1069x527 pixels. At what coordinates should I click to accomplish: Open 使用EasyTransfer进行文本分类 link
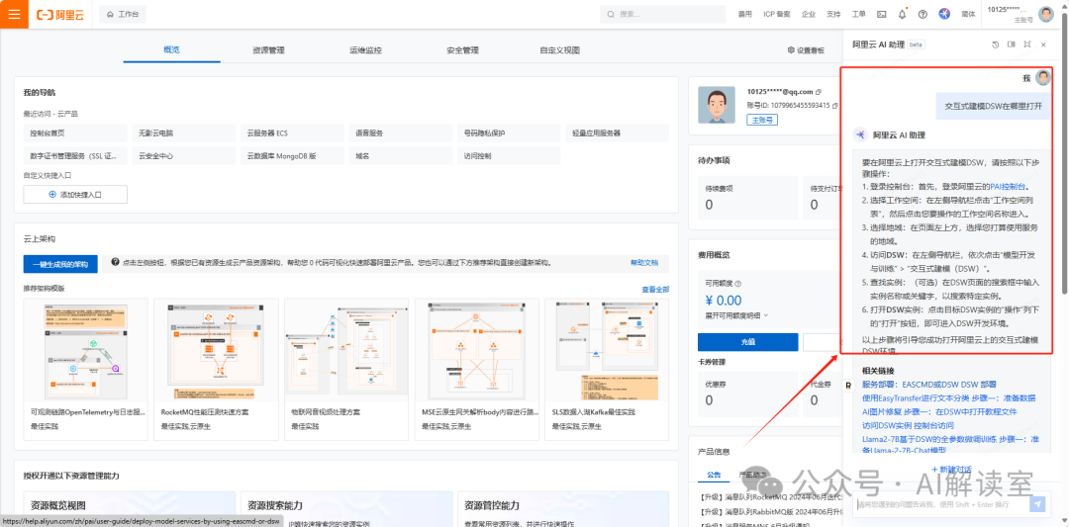tap(948, 397)
